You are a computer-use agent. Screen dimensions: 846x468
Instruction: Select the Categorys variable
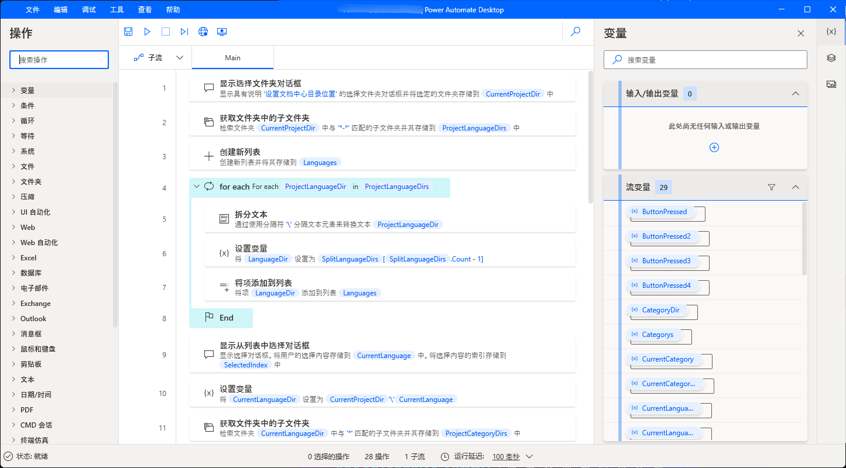point(653,335)
